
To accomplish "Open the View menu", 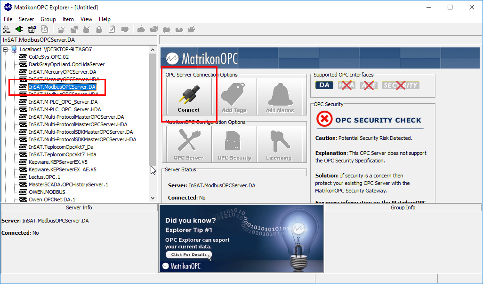I will (86, 19).
